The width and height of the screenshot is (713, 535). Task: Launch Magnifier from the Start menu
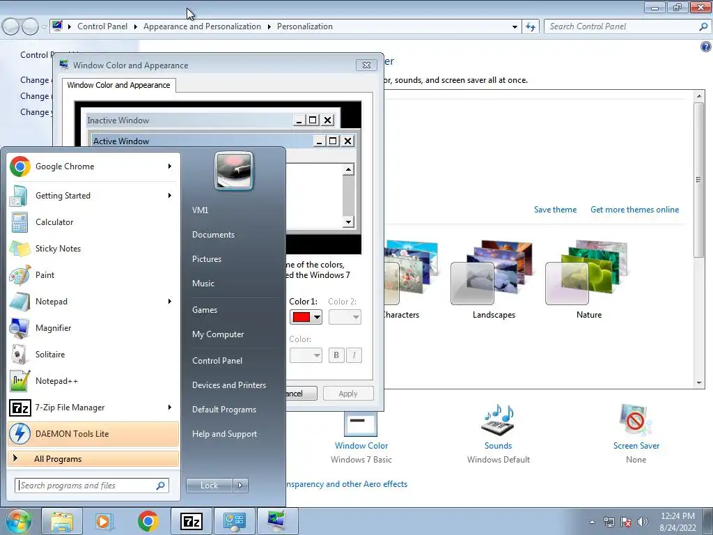point(93,327)
